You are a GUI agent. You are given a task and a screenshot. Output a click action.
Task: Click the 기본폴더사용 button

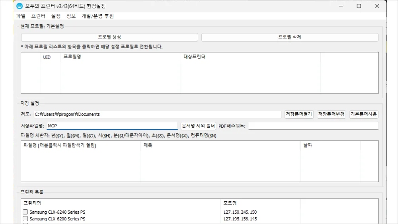364,114
